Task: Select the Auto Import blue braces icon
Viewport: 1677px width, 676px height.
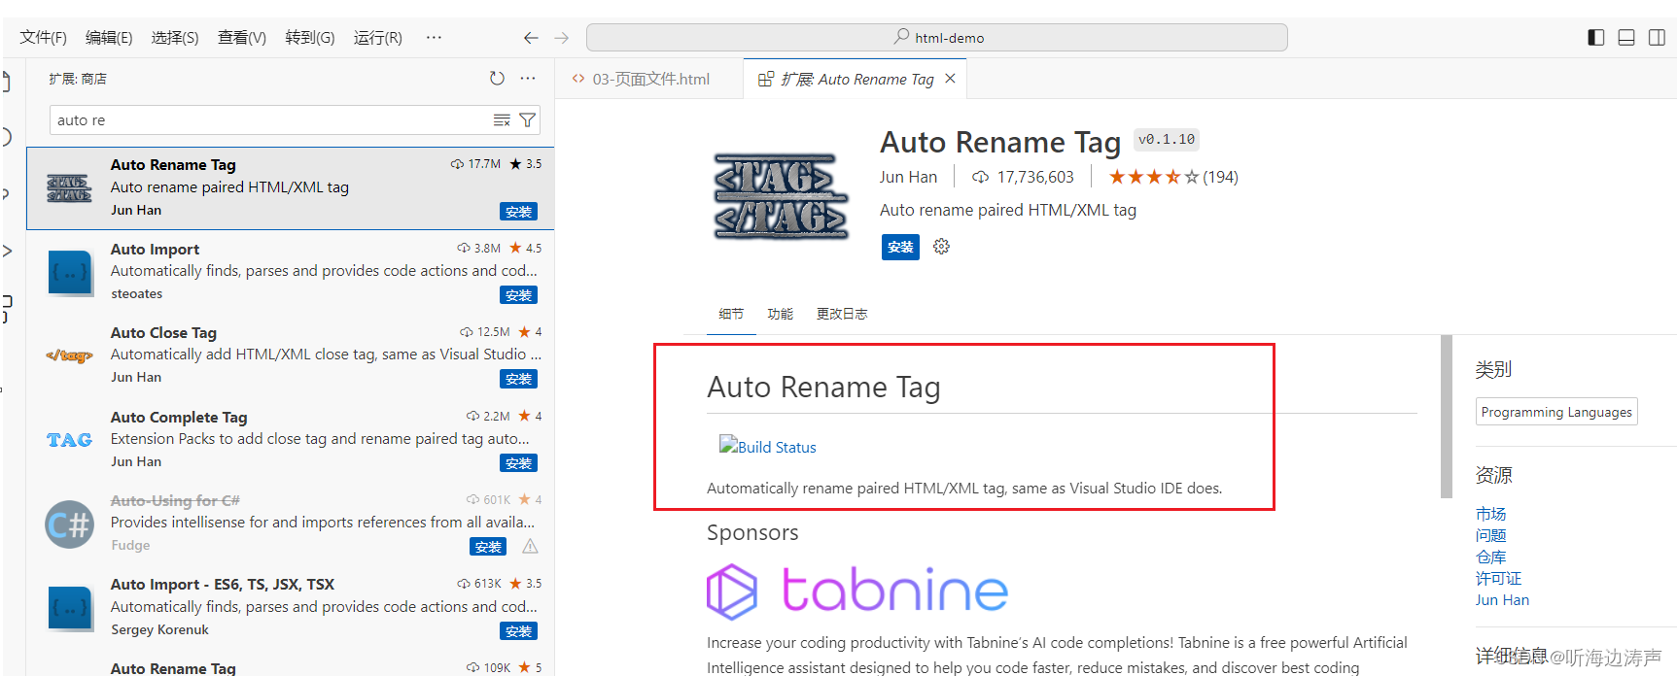Action: coord(69,272)
